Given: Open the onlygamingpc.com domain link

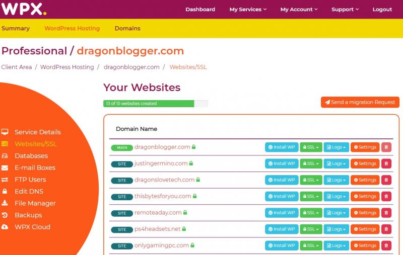Looking at the screenshot, I should click(161, 245).
